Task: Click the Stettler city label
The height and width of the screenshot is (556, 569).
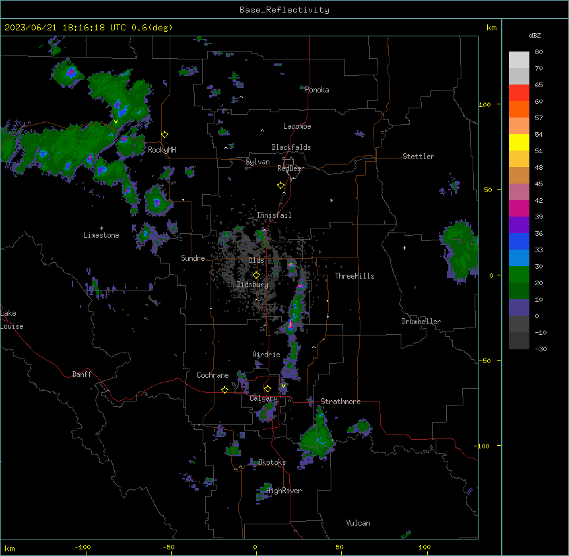Action: [418, 156]
